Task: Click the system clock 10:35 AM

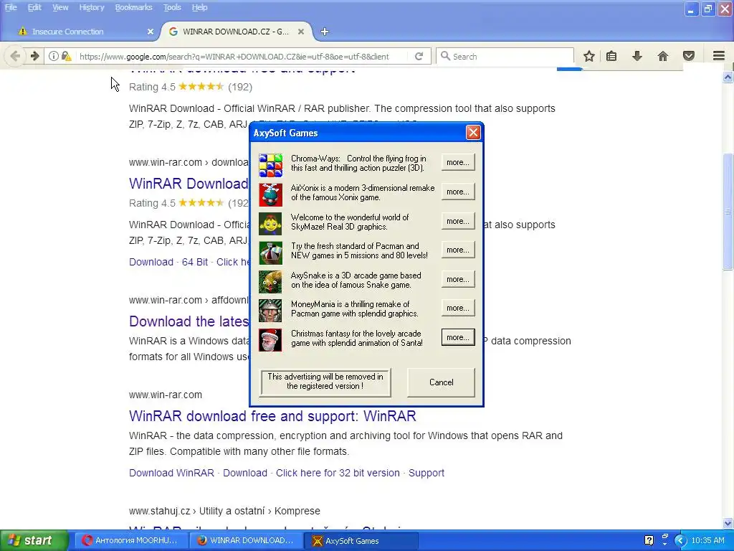Action: (x=707, y=540)
